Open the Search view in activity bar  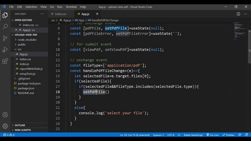pyautogui.click(x=5, y=27)
